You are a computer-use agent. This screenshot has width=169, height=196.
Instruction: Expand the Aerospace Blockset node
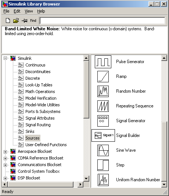[5, 152]
